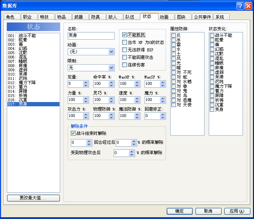Click the 名称 text field
Image resolution: width=254 pixels, height=219 pixels.
tap(91, 36)
